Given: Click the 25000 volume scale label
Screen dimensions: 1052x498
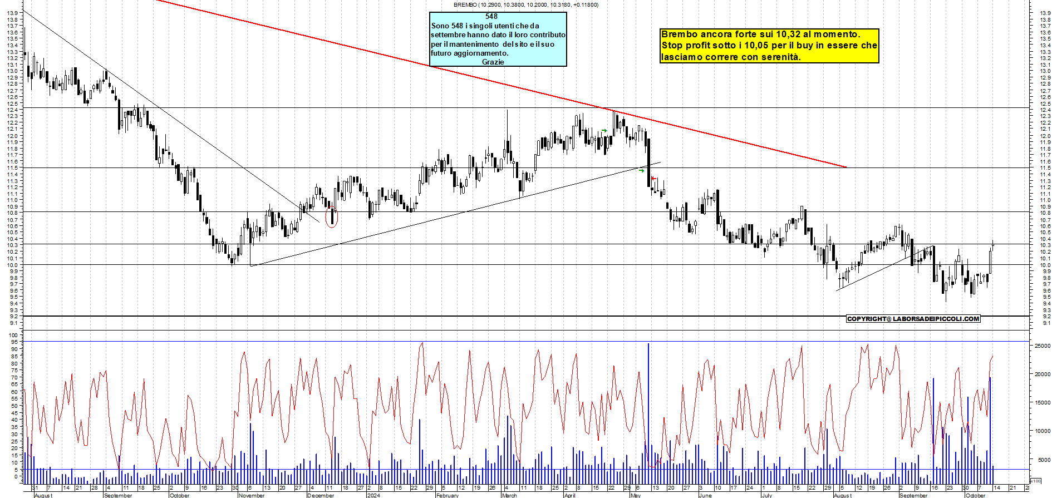Looking at the screenshot, I should [x=1042, y=346].
